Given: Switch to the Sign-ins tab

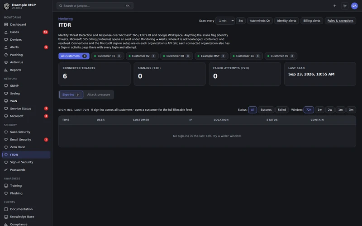Looking at the screenshot, I should pyautogui.click(x=71, y=94).
